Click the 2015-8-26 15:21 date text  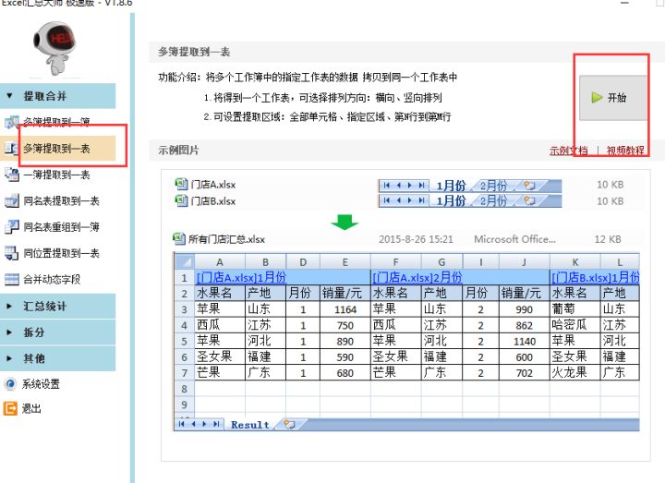click(x=416, y=239)
